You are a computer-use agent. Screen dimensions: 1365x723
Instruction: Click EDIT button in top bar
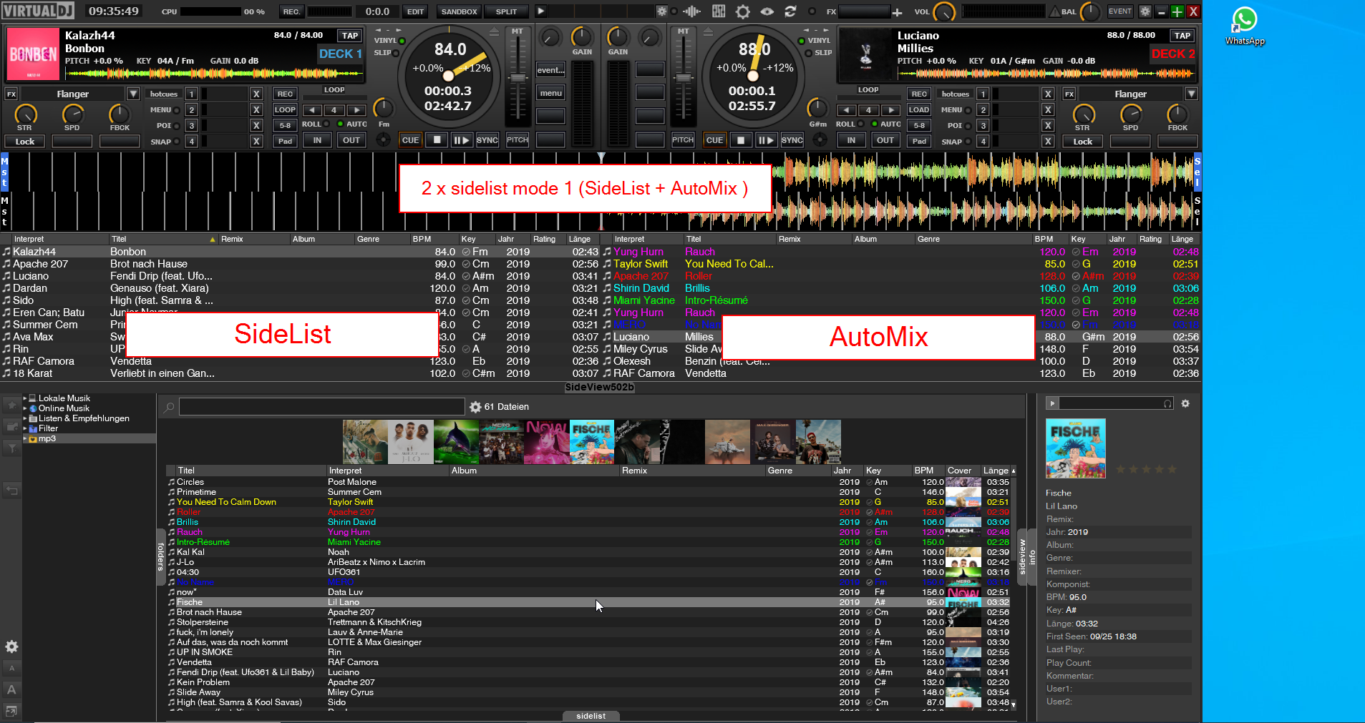(x=415, y=11)
